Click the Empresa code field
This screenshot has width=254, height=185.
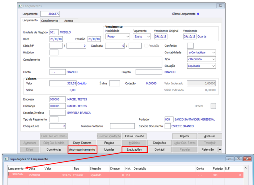(57, 99)
